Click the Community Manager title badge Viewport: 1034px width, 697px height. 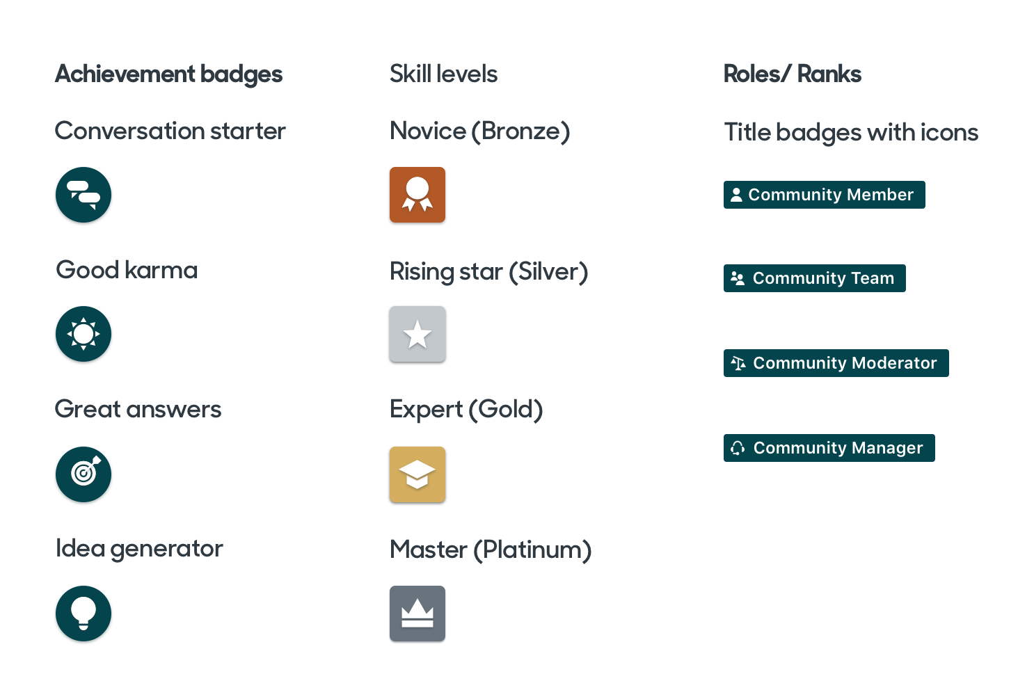(x=829, y=448)
